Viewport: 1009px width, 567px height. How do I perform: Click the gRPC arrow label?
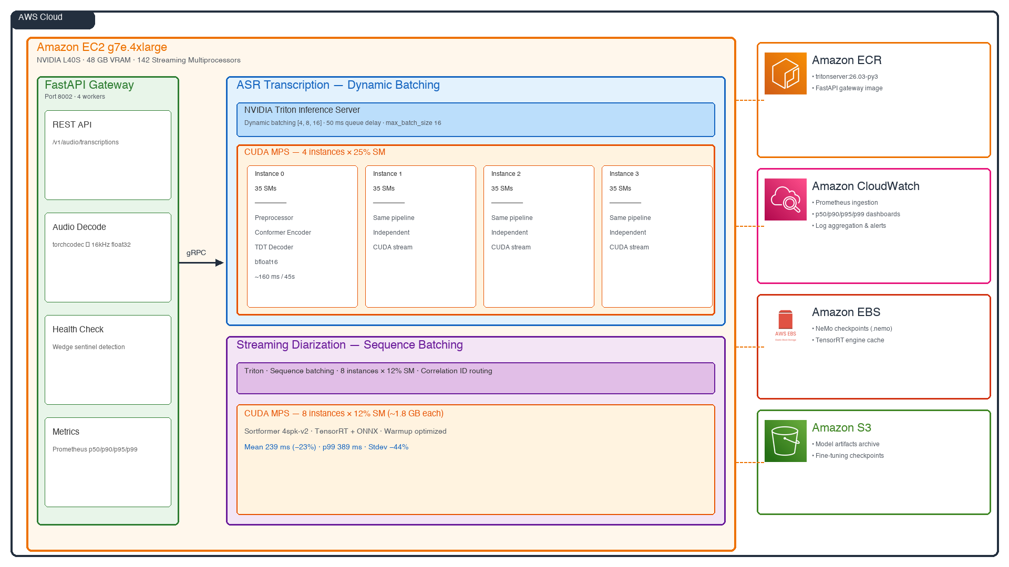[x=196, y=253]
